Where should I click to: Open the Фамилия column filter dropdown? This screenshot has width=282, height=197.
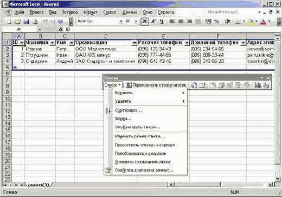click(x=53, y=43)
